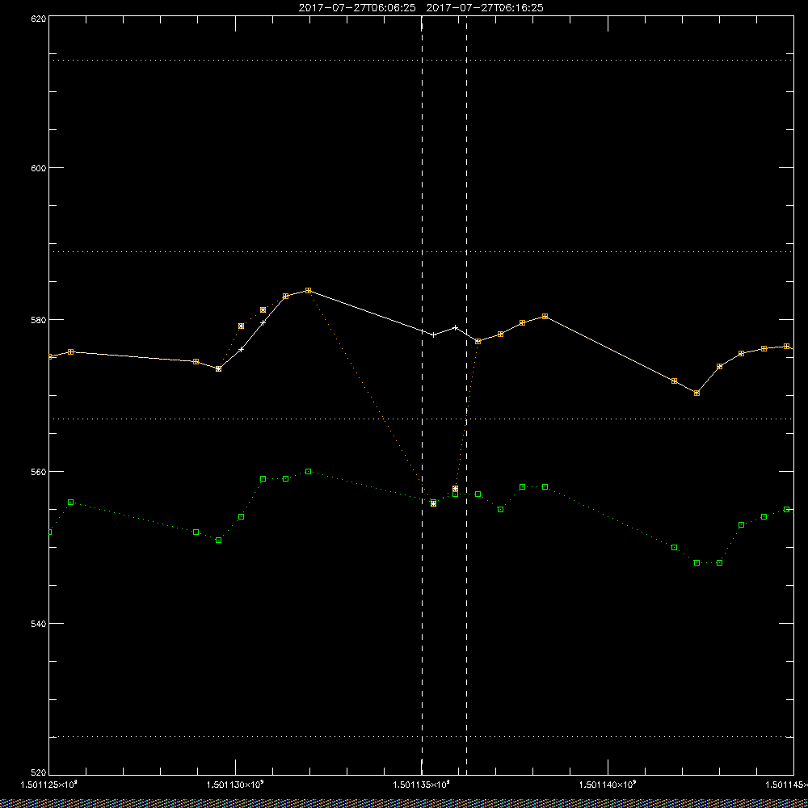The height and width of the screenshot is (808, 808).
Task: Pick the highest green square at 560
Action: (x=308, y=472)
